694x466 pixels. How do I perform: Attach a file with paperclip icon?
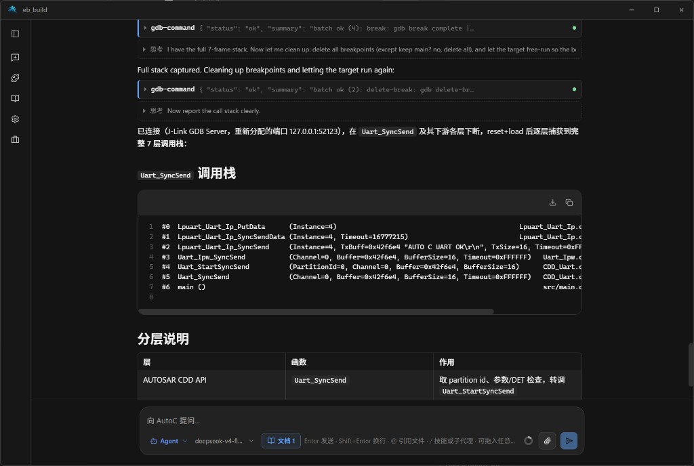[548, 441]
